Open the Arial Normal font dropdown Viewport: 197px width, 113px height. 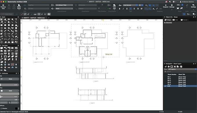(x=130, y=5)
